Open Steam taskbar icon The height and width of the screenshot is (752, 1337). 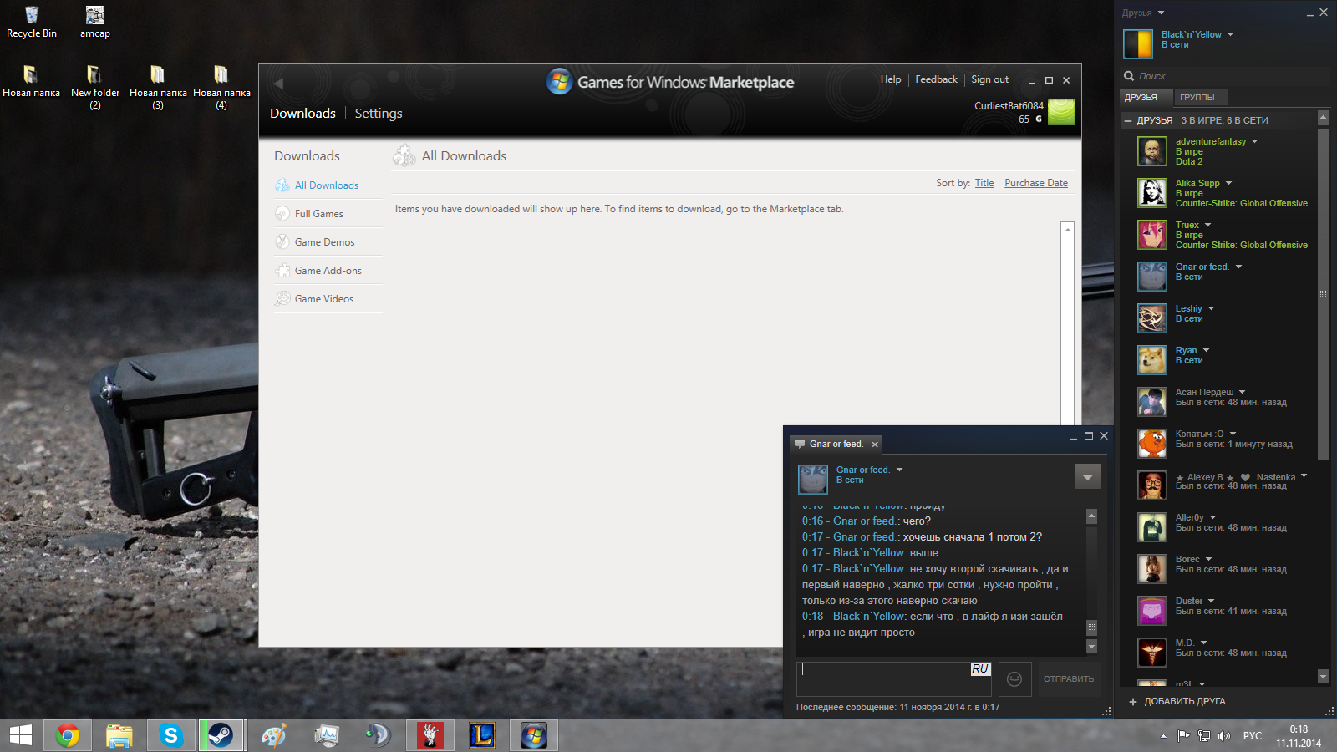tap(221, 735)
